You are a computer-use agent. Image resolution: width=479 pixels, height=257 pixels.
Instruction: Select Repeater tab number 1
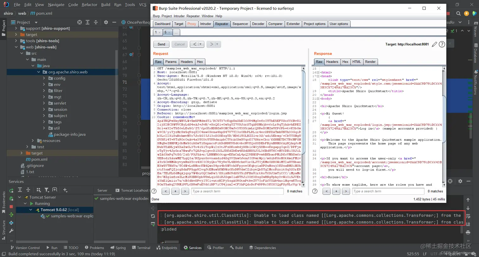click(157, 32)
